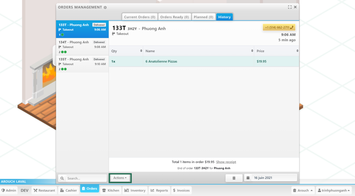The image size is (355, 196).
Task: Switch to the Current Orders tab
Action: click(x=139, y=17)
